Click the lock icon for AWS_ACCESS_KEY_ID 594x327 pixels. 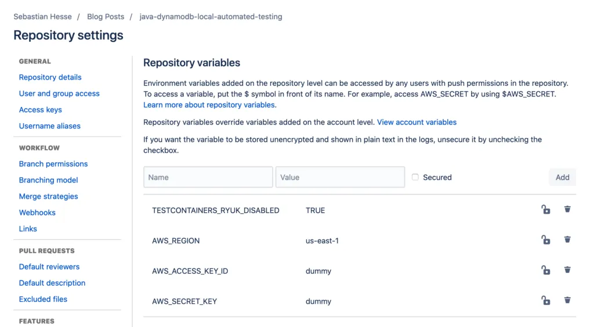[x=545, y=270]
